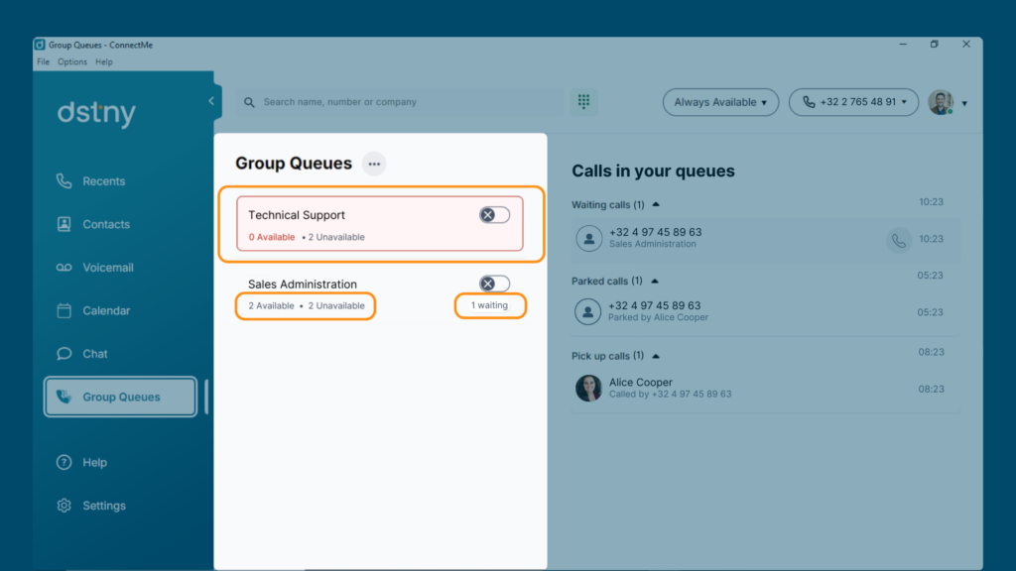The image size is (1016, 571).
Task: Open Group Queues three-dot options
Action: (374, 164)
